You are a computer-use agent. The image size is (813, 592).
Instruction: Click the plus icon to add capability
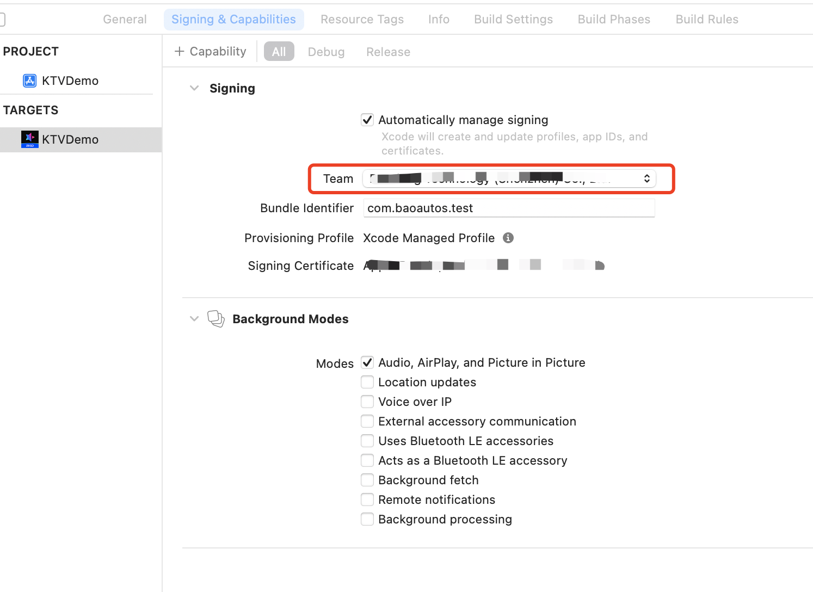tap(179, 51)
